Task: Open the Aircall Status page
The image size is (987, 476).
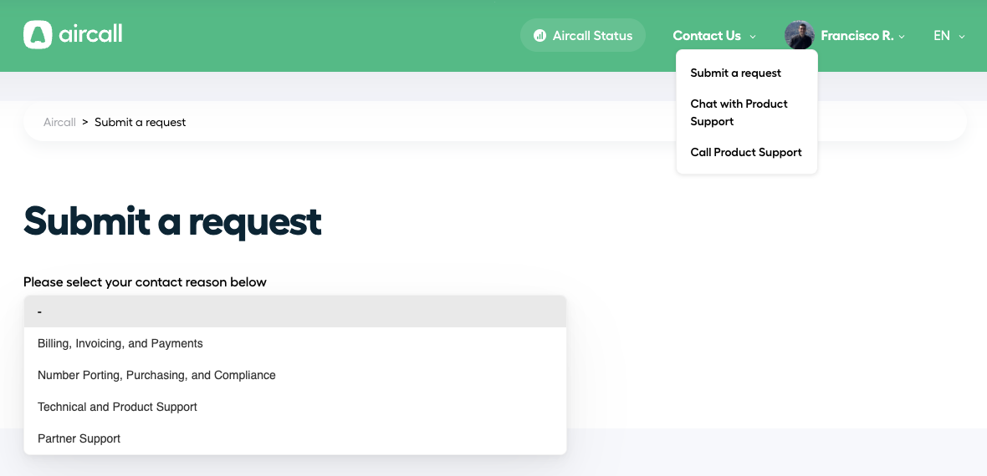Action: (583, 35)
